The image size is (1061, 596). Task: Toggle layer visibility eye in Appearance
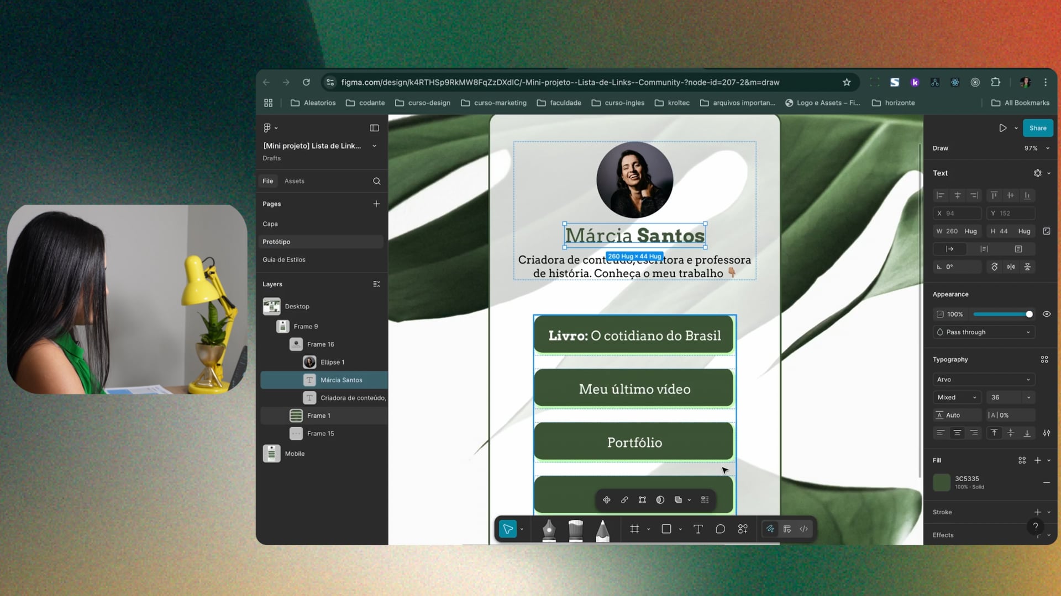1047,314
